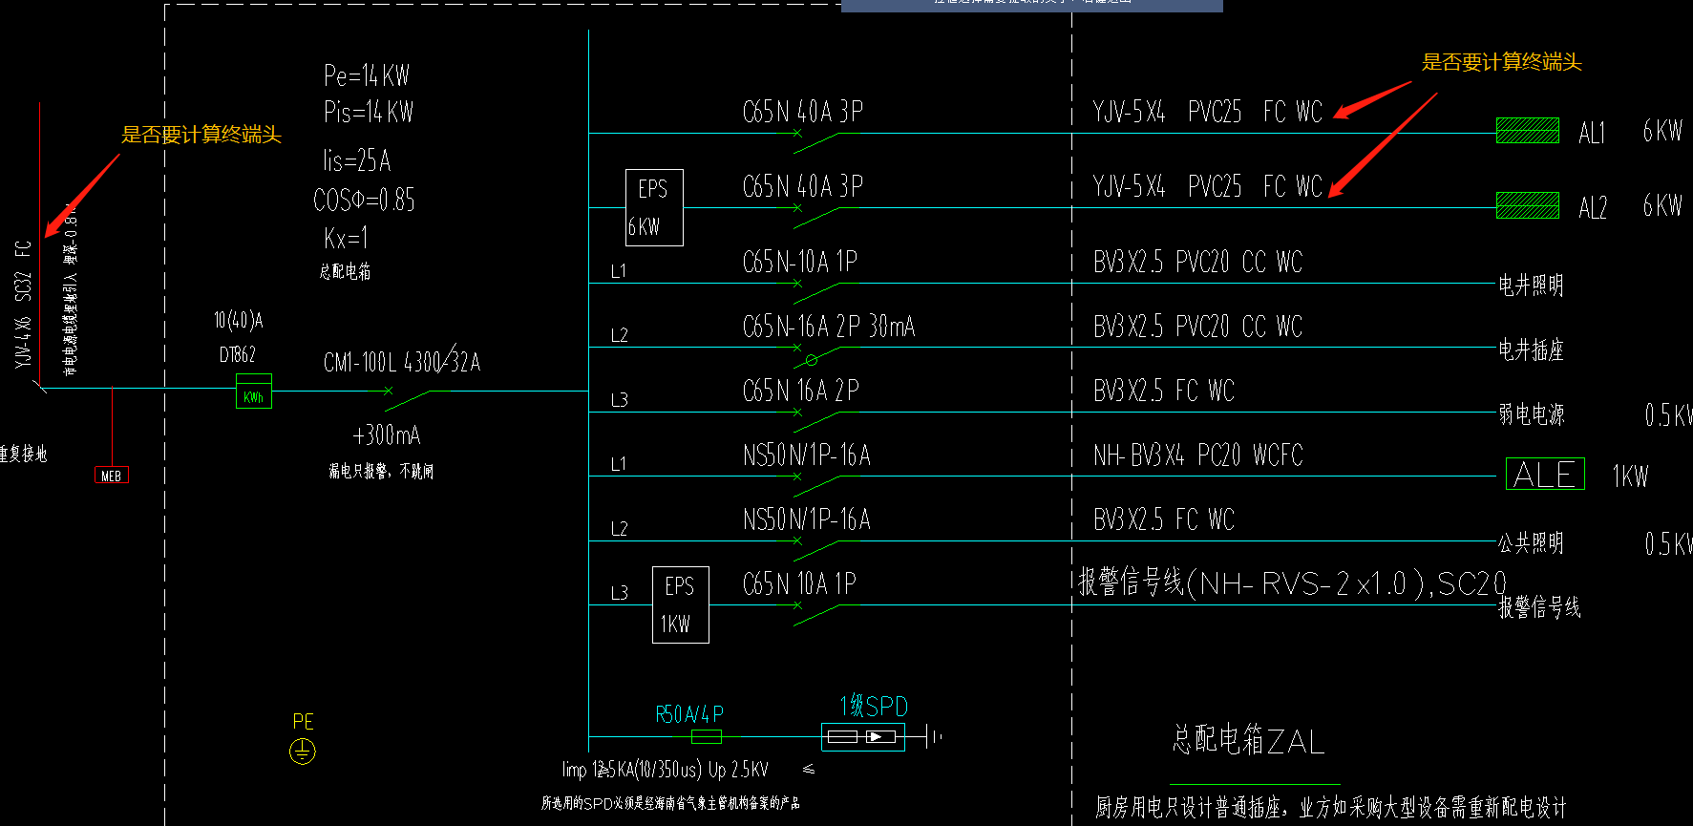Select the C65N-10A 1P breaker label
Screen dimensions: 1693x826
pos(800,262)
